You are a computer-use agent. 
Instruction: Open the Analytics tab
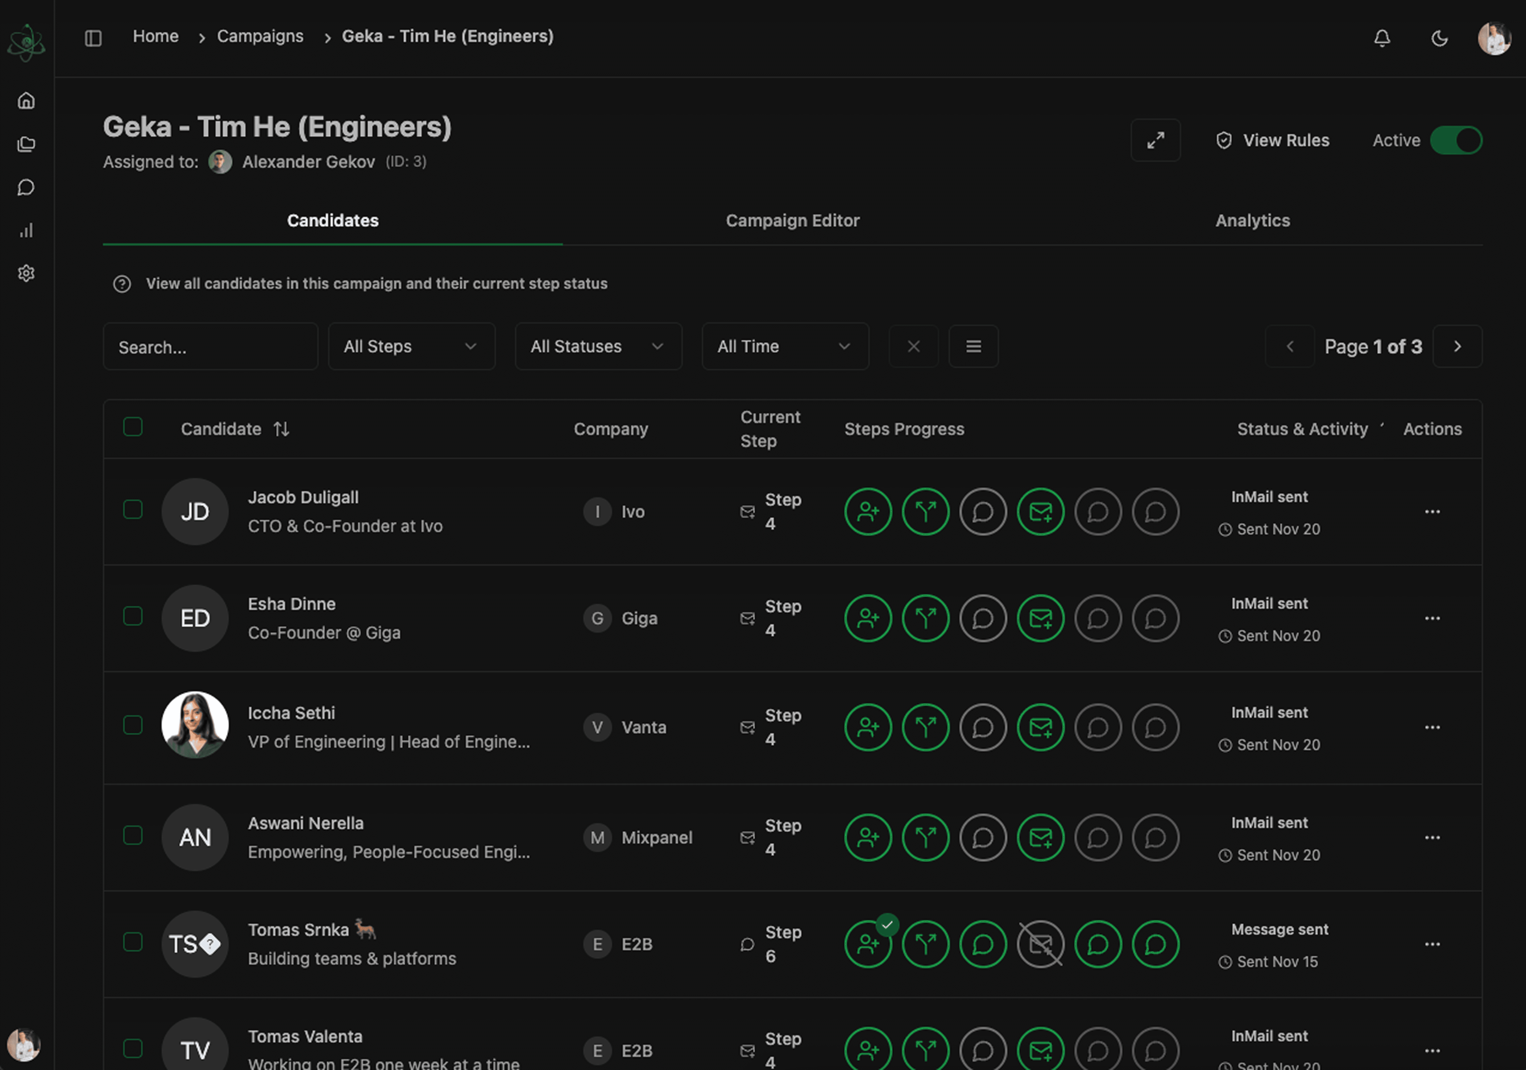1252,221
